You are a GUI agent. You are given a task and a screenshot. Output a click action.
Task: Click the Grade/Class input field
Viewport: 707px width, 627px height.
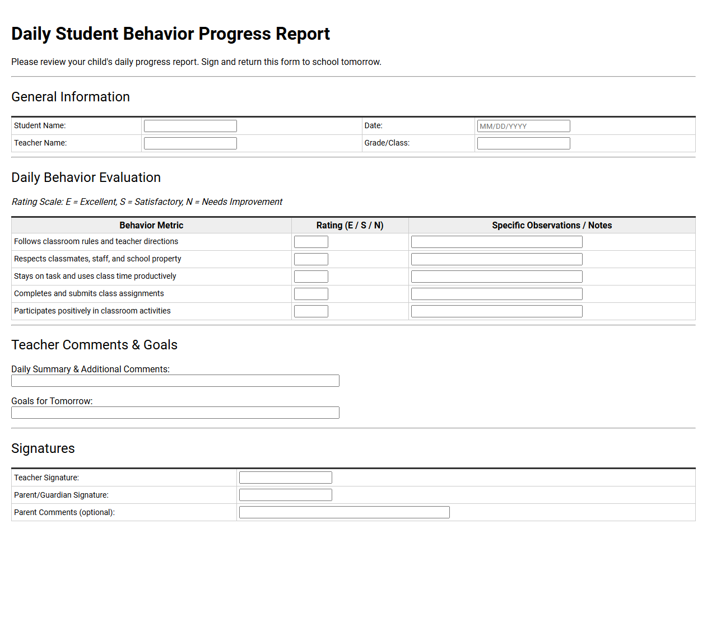(x=524, y=143)
